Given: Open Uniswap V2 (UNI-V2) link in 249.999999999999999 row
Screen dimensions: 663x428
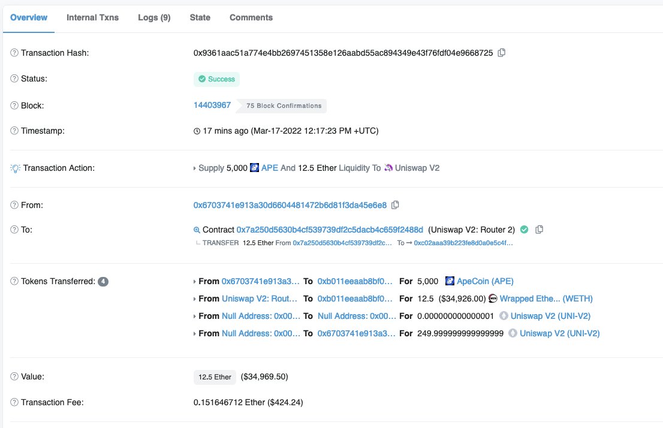Looking at the screenshot, I should click(560, 333).
